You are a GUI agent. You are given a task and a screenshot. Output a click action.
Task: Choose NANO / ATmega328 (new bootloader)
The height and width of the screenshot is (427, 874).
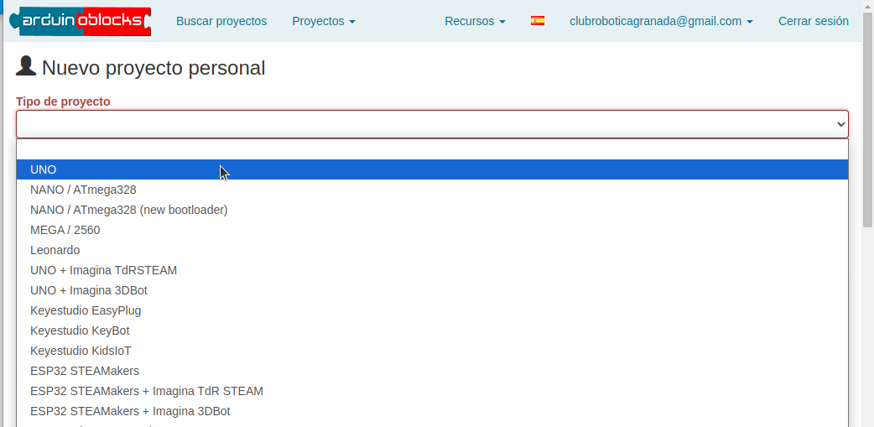[129, 210]
